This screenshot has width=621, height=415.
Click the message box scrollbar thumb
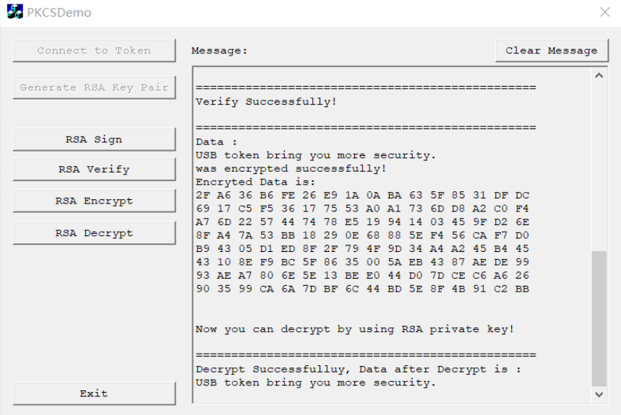click(x=599, y=318)
